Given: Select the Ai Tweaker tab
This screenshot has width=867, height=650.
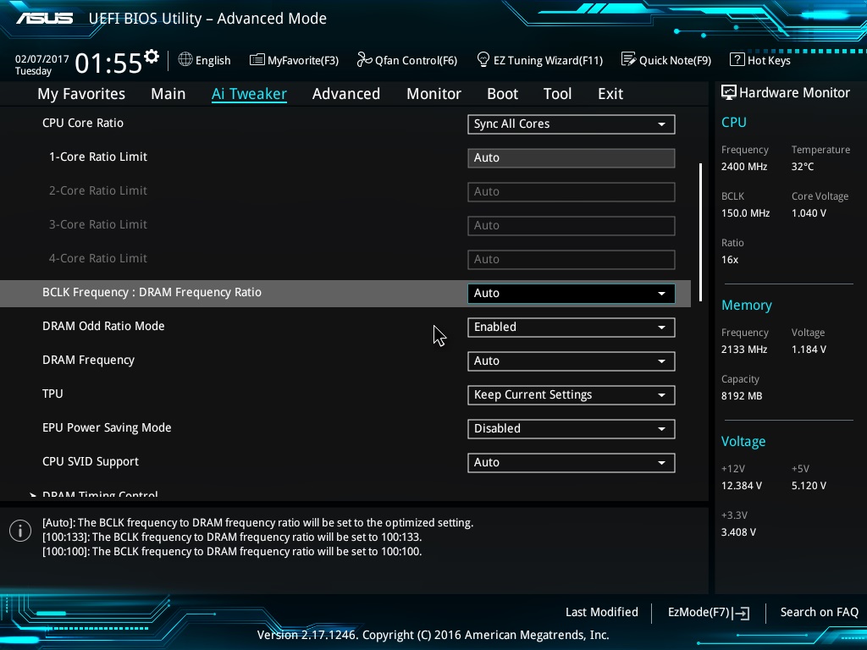Looking at the screenshot, I should 249,94.
